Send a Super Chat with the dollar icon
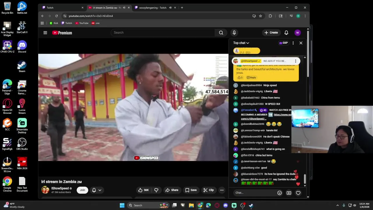The height and width of the screenshot is (210, 373). pyautogui.click(x=289, y=193)
